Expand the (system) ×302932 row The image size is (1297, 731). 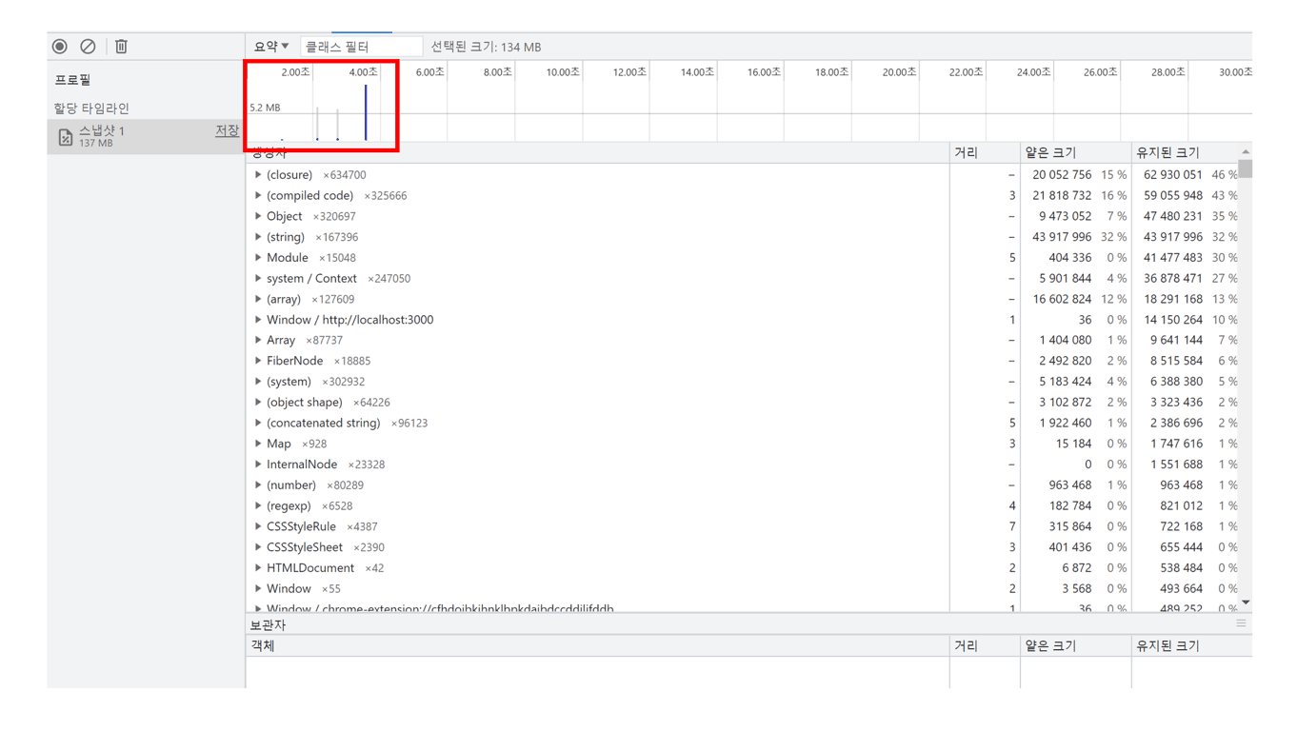[x=258, y=382]
